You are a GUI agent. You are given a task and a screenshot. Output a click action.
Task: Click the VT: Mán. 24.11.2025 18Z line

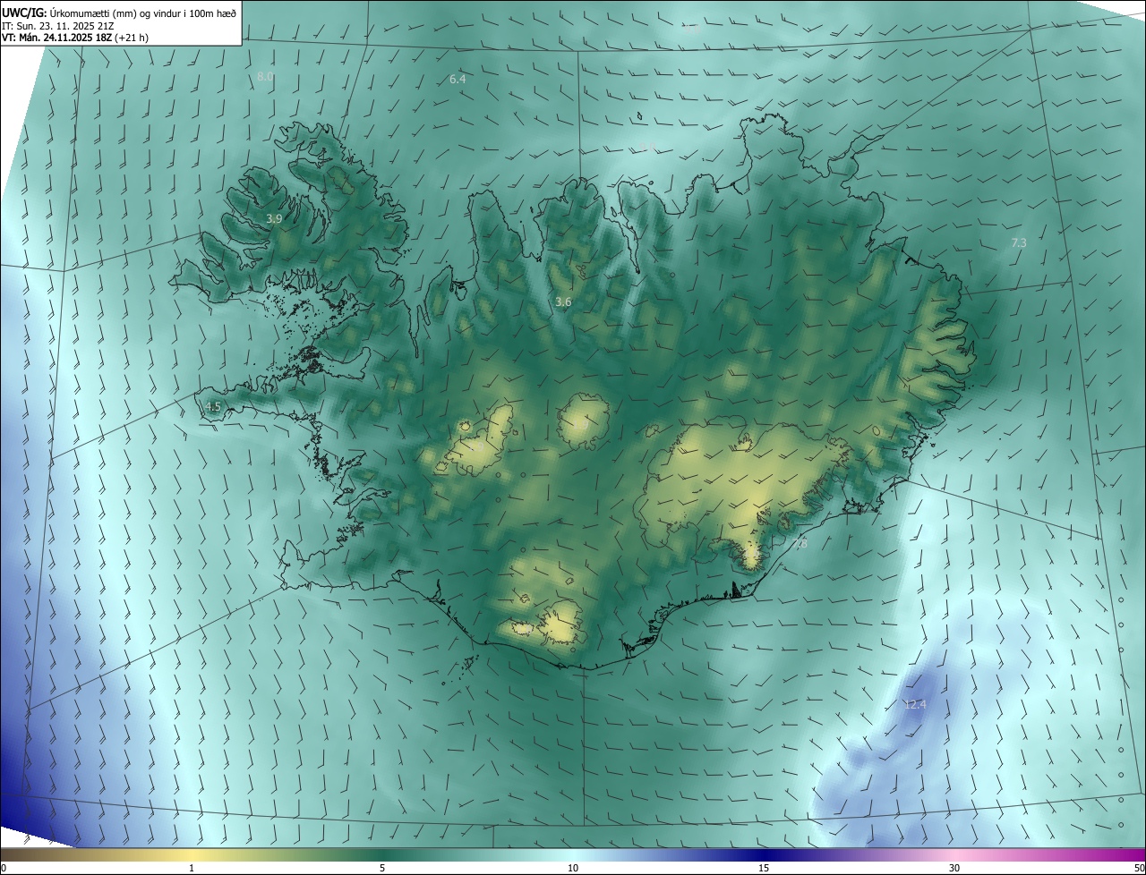coord(75,38)
